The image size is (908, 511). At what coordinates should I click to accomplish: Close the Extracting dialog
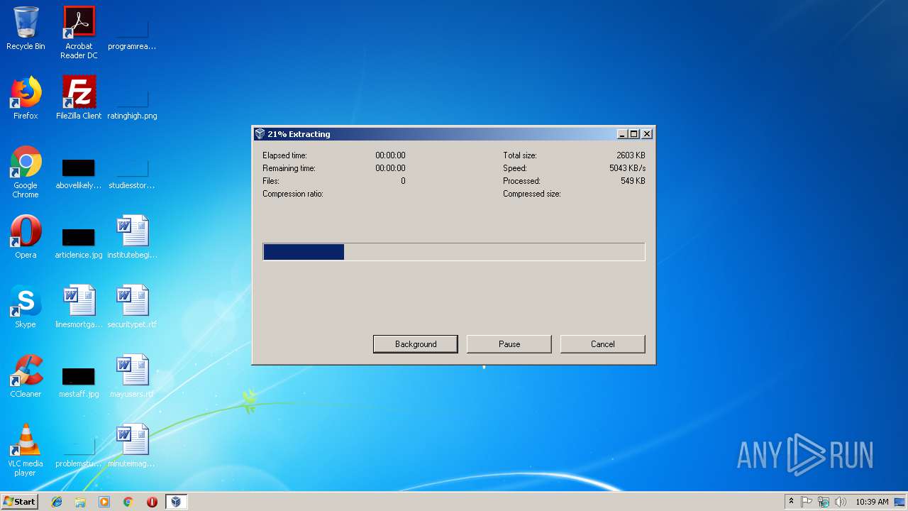pos(647,134)
